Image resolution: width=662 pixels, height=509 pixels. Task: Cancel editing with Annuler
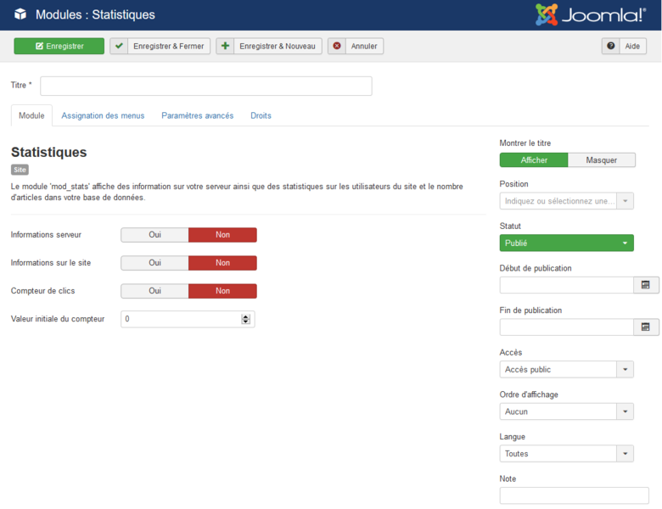356,46
